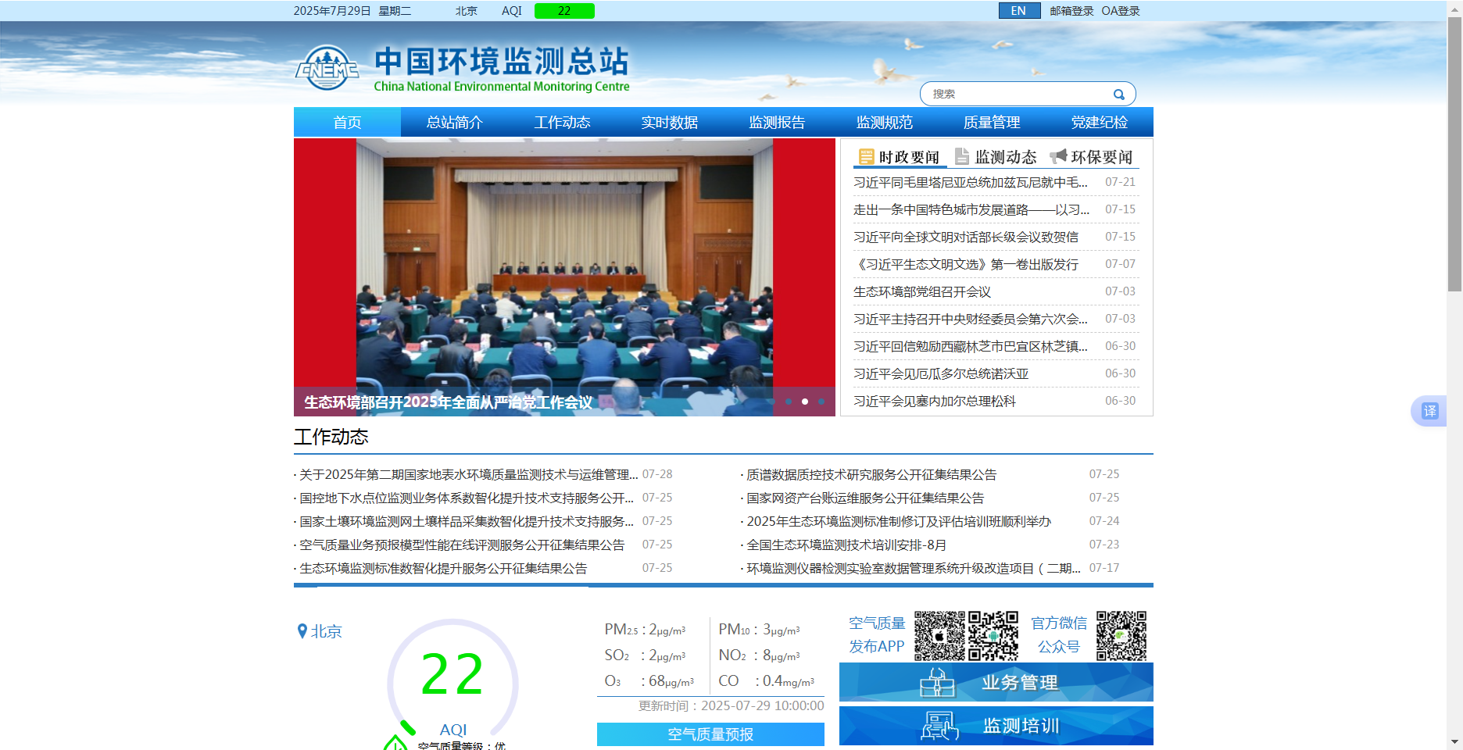
Task: Click the 监测培训 banner icon
Action: point(939,726)
